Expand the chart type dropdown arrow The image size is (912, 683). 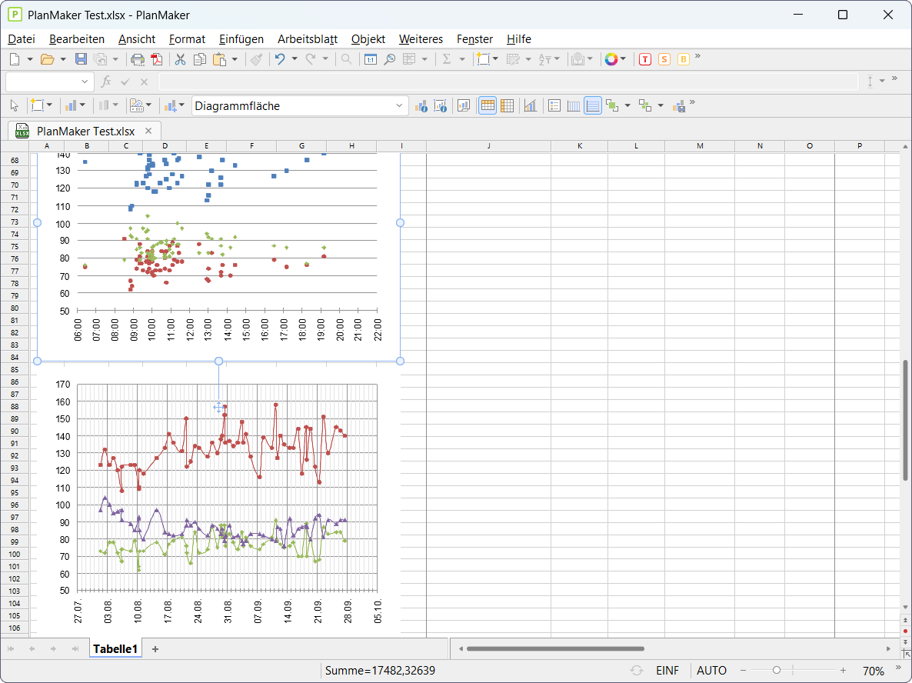coord(82,106)
